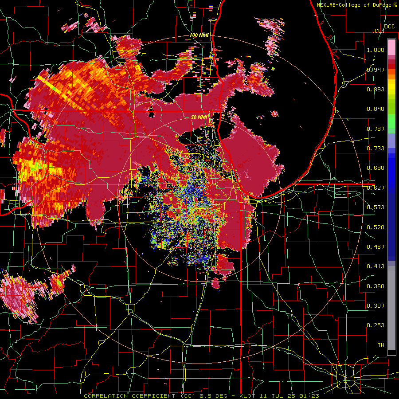Image resolution: width=399 pixels, height=399 pixels.
Task: Click the 0.893 scale value
Action: point(376,89)
